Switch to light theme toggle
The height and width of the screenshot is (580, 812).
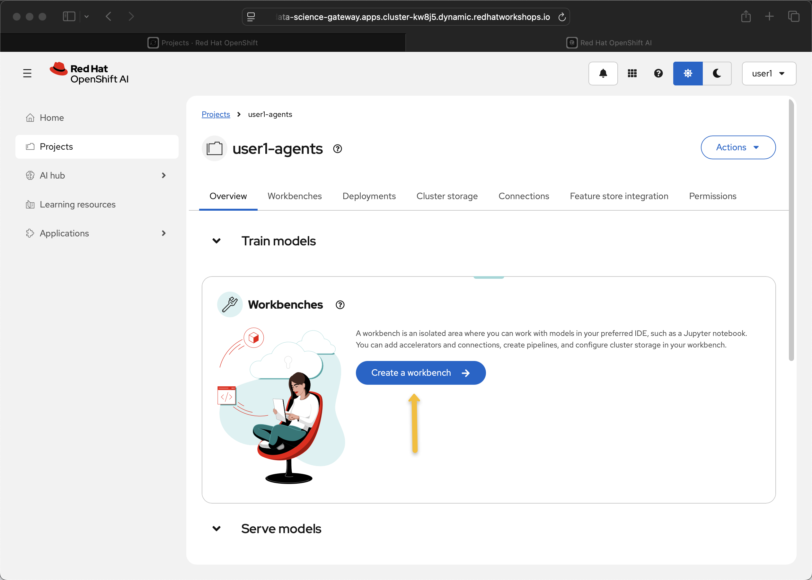coord(688,74)
